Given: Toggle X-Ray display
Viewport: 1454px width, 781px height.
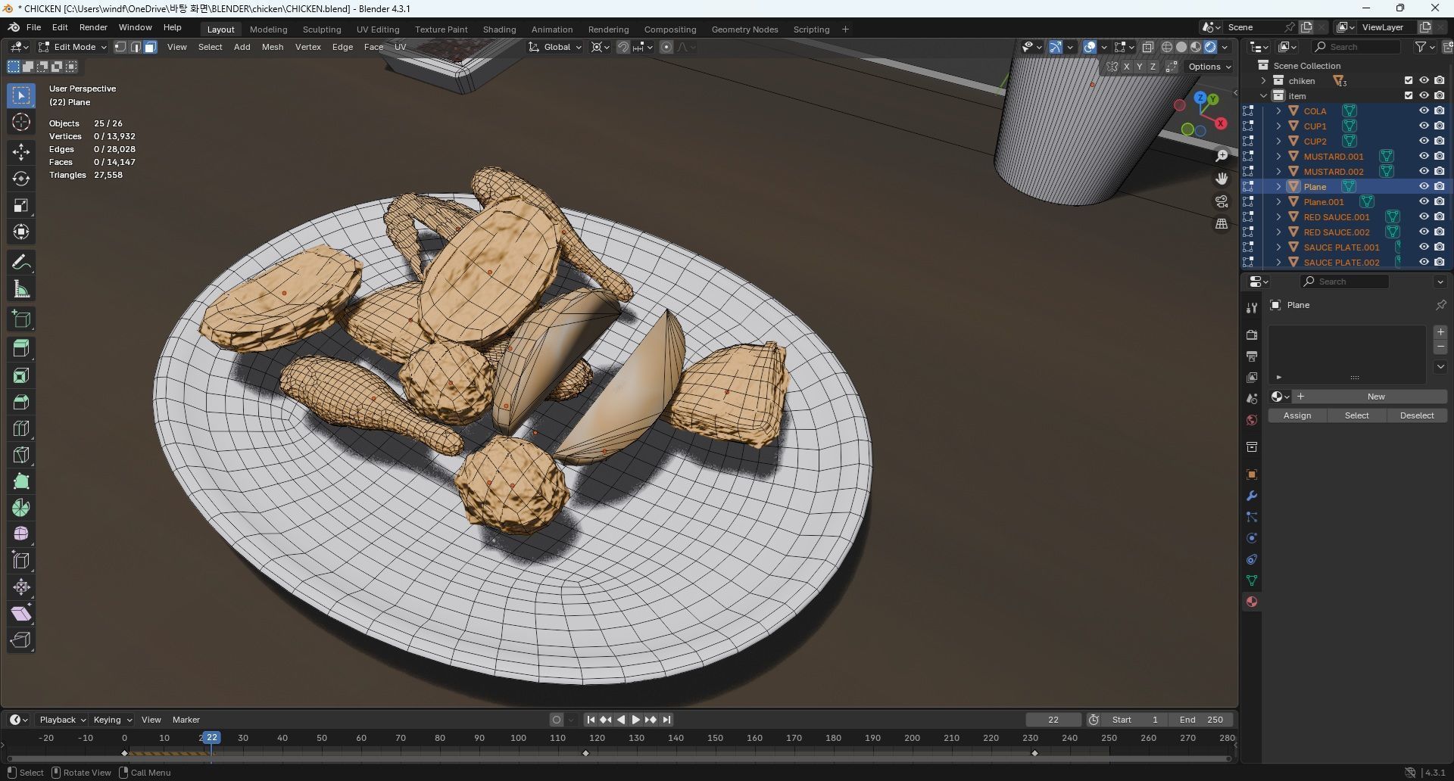Looking at the screenshot, I should pyautogui.click(x=1148, y=47).
